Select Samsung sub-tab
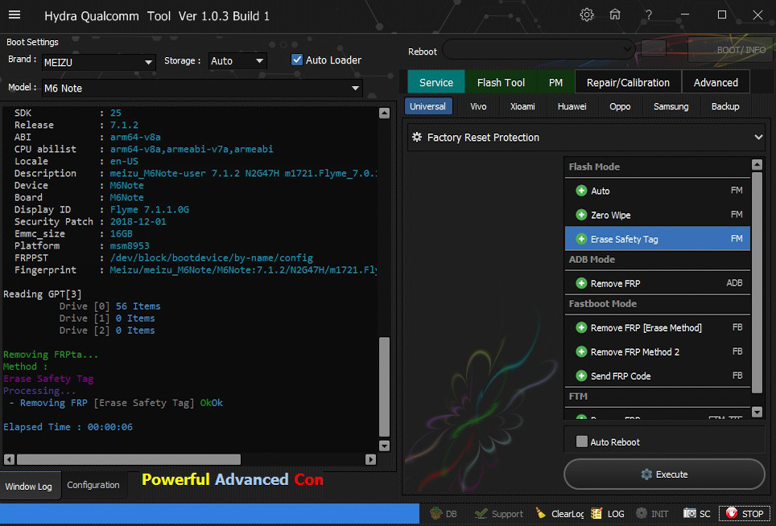Screen dimensions: 776x526 (671, 106)
